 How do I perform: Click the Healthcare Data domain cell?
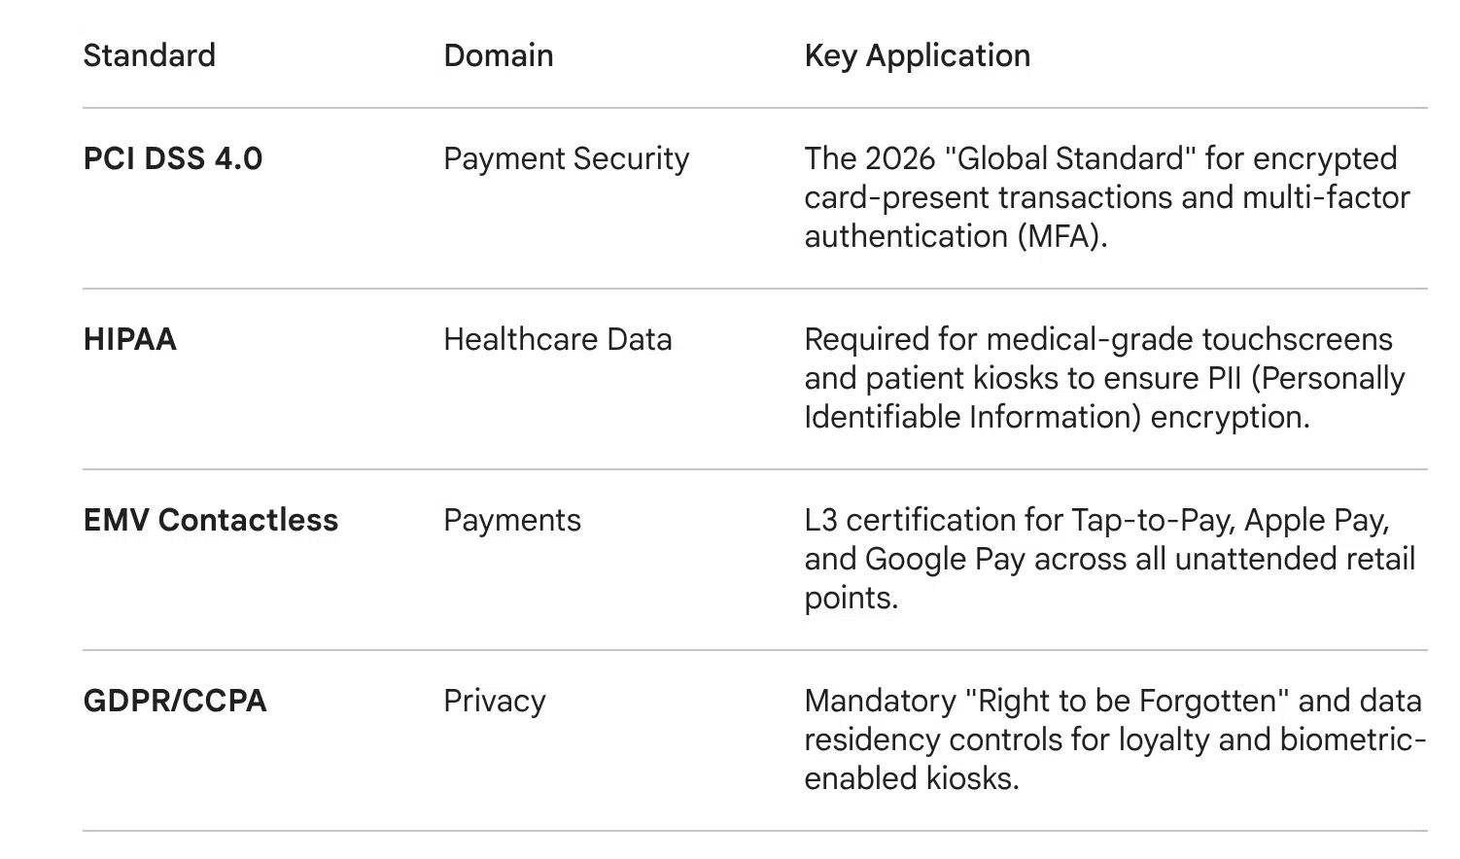pos(557,339)
